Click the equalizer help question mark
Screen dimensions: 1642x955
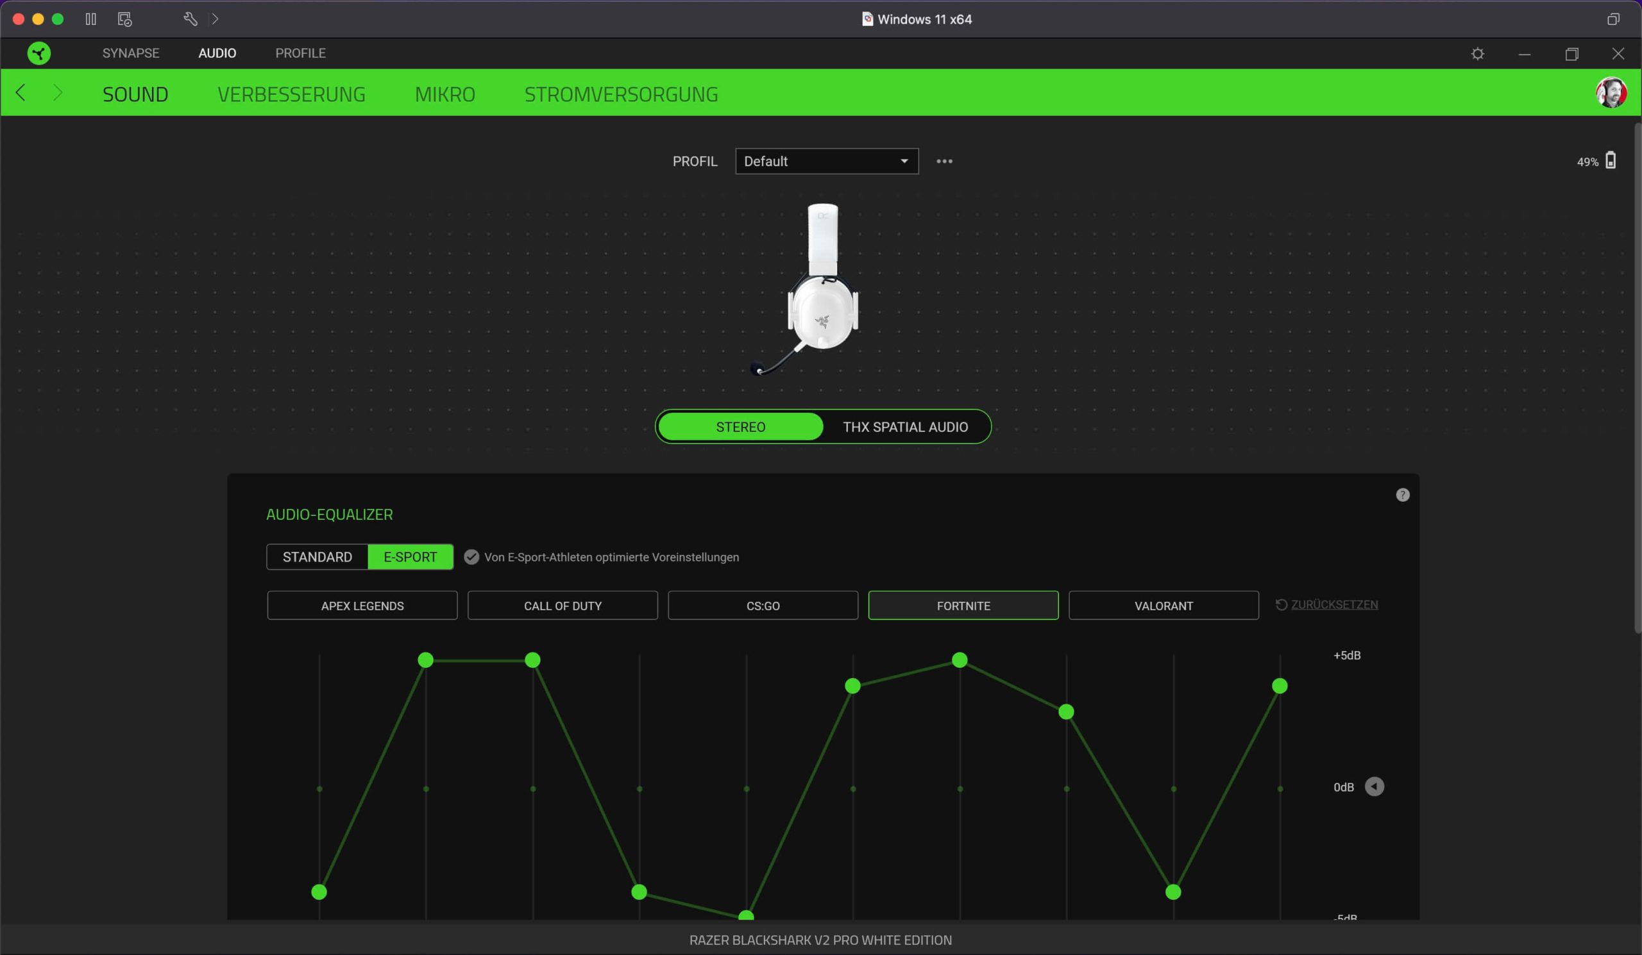click(1402, 495)
